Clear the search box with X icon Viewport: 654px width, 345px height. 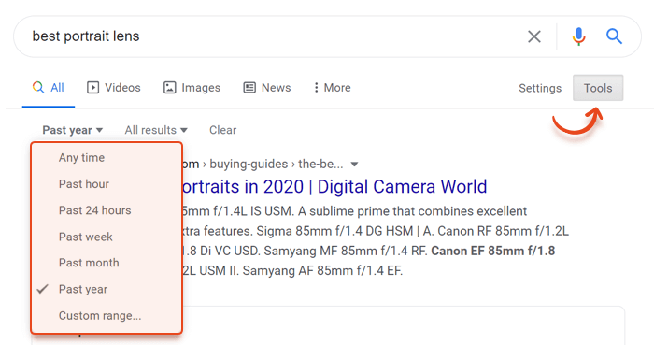[533, 36]
